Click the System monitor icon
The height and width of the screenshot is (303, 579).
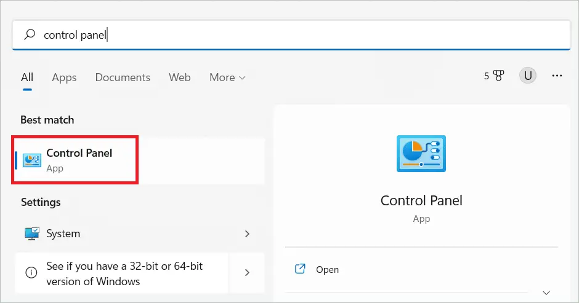click(x=32, y=234)
